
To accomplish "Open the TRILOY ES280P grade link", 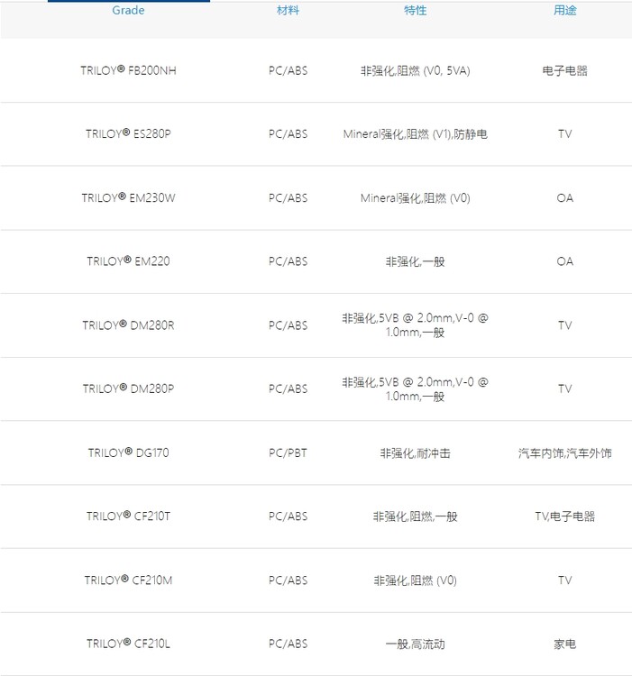I will coord(128,133).
